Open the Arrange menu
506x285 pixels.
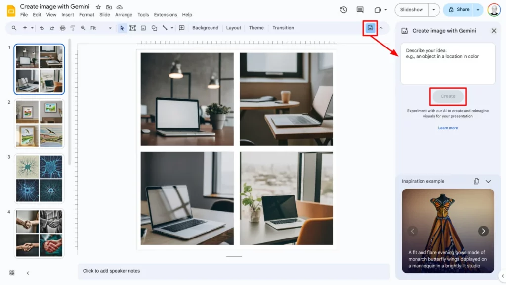tap(124, 15)
